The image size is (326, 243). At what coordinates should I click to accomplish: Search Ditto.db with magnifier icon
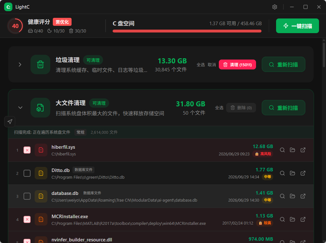coord(282,173)
